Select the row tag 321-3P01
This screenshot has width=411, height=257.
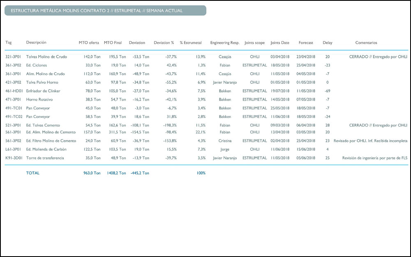click(x=13, y=57)
